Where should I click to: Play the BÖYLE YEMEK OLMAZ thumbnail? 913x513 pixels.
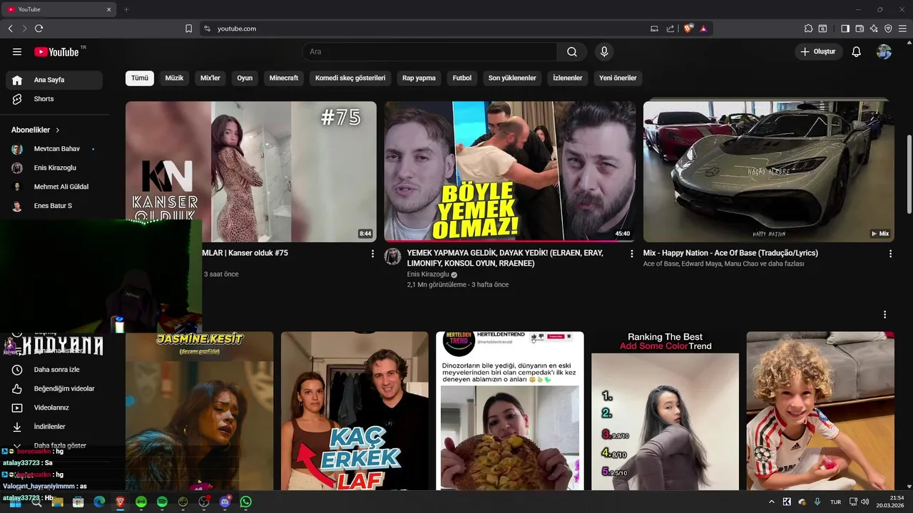coord(510,171)
